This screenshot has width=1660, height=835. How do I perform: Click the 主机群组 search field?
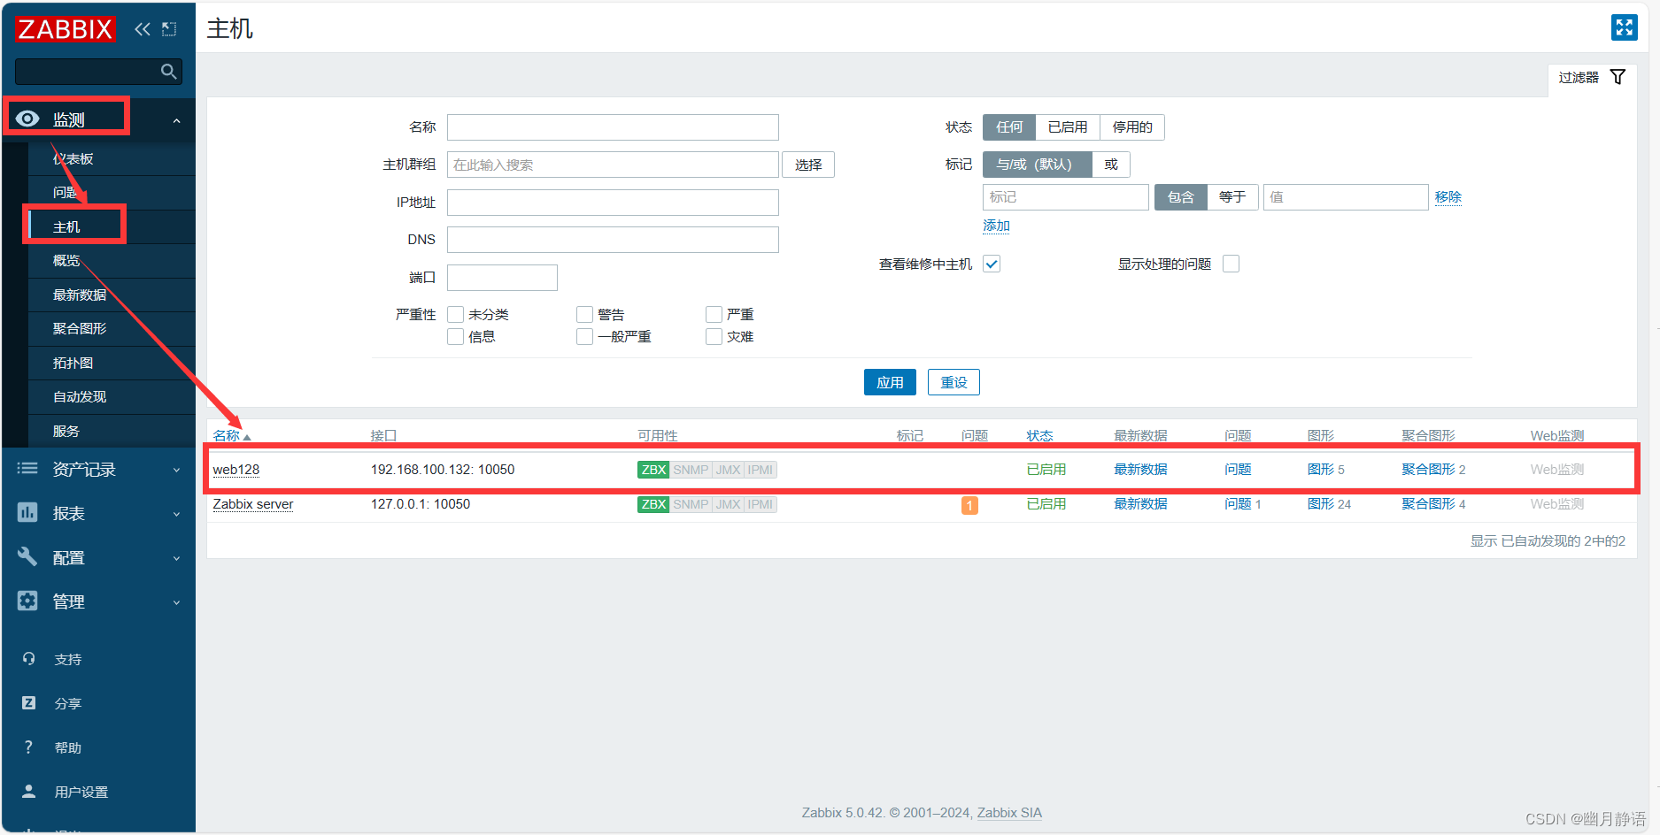click(613, 165)
